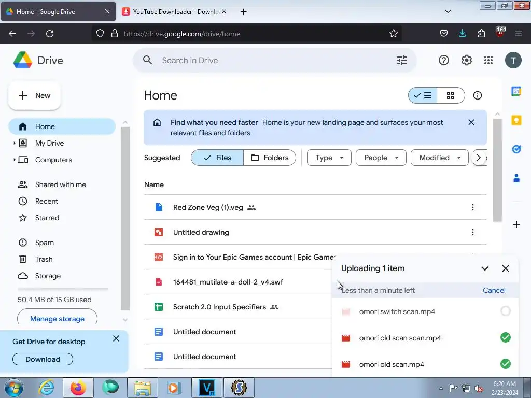Open advanced search filter options icon
The image size is (531, 398).
coord(402,60)
